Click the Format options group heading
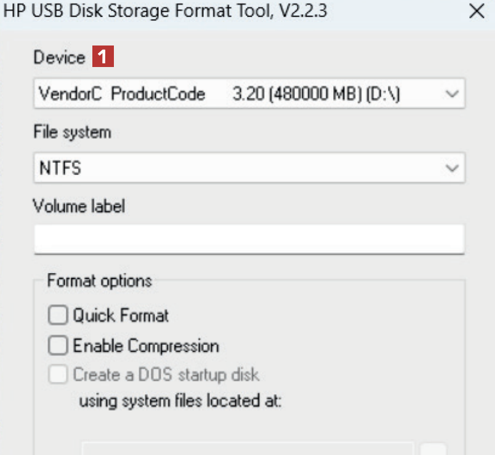The height and width of the screenshot is (455, 495). click(99, 281)
